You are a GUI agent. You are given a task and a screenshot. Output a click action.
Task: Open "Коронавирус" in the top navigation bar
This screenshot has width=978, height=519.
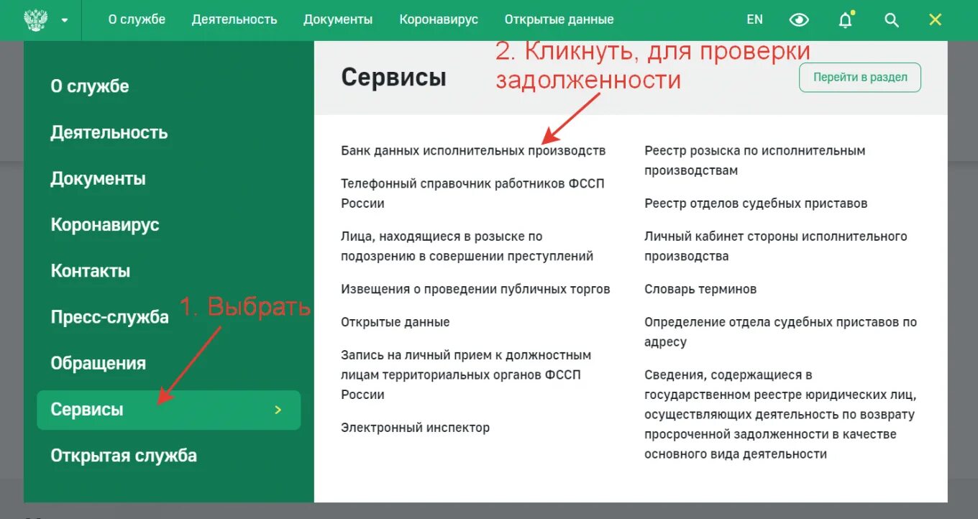(439, 19)
